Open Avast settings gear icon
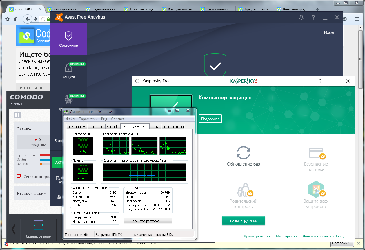 59,197
